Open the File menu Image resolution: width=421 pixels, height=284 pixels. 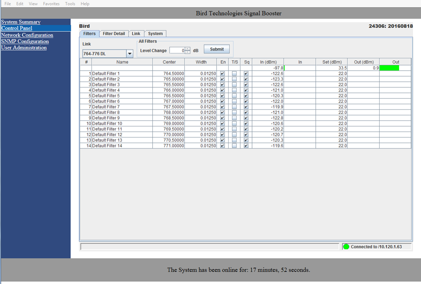point(8,4)
